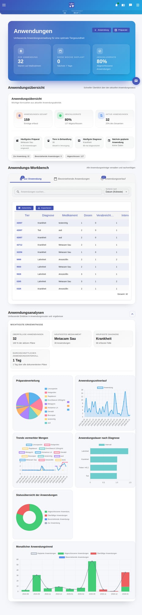Open the Zeilenhöhe row height menu

pyautogui.click(x=25, y=208)
